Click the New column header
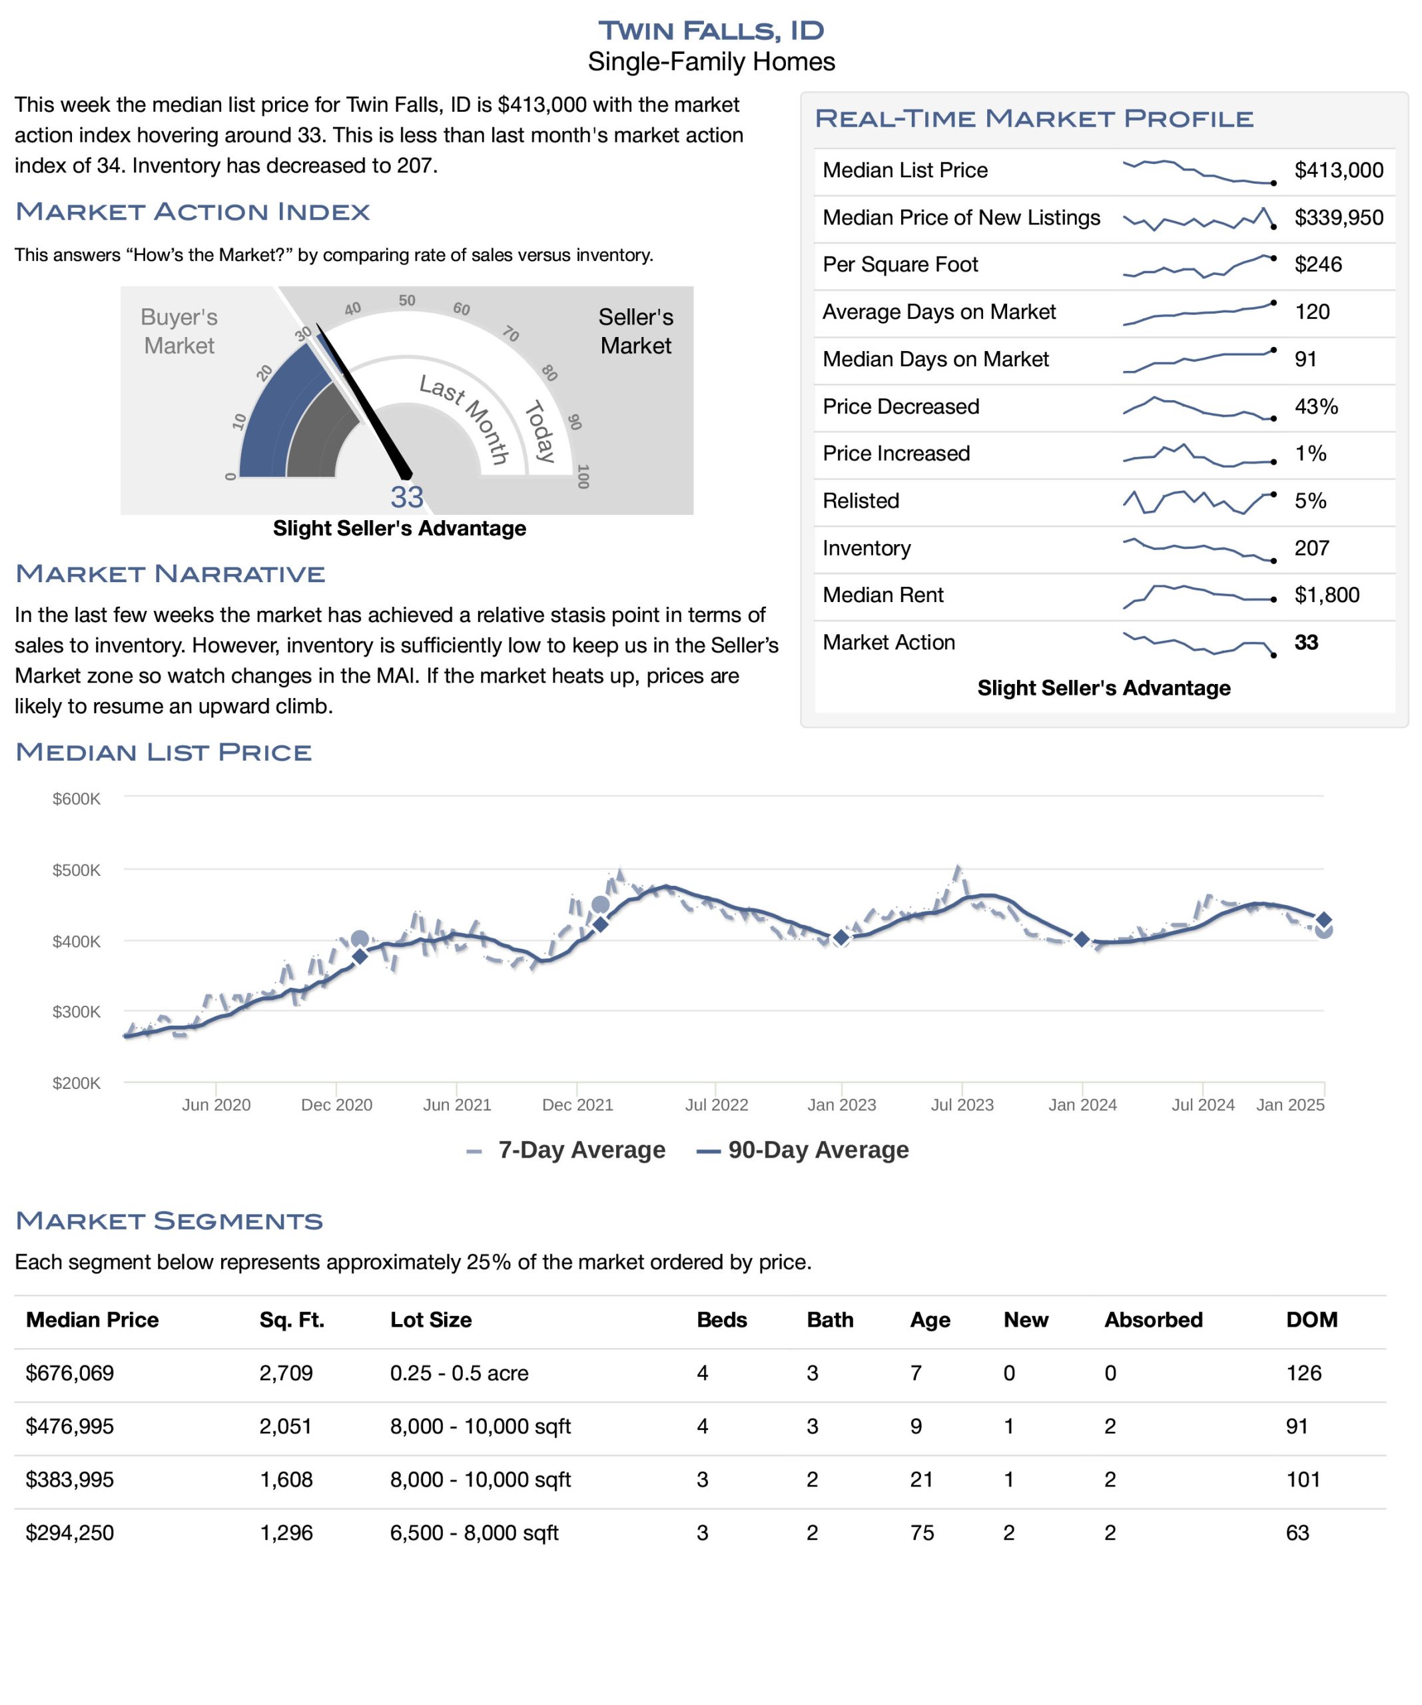 1026,1319
